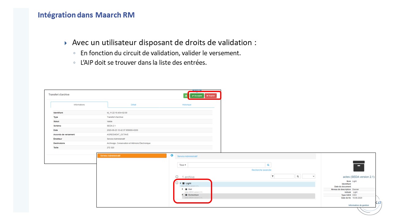Select Archivage, Conservation et Mémoire Électronique value

(129, 143)
